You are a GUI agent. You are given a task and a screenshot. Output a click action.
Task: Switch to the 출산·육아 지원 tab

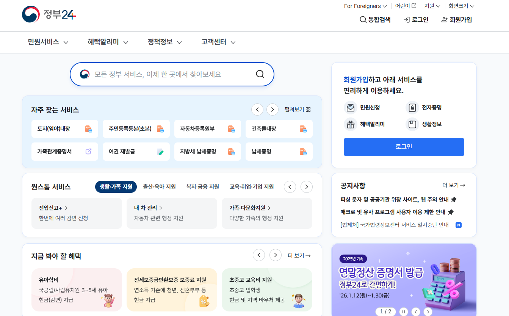point(159,186)
